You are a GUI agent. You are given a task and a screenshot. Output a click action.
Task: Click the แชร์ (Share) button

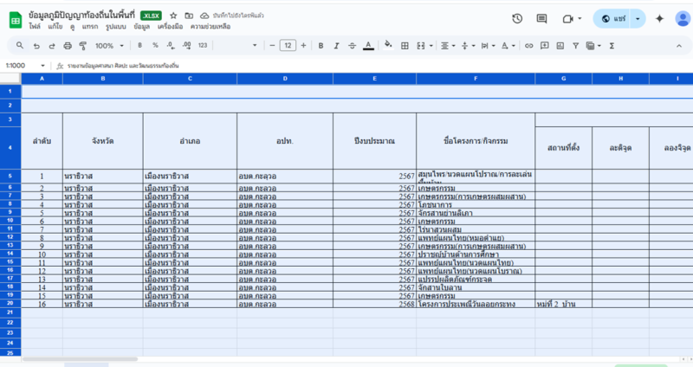612,18
